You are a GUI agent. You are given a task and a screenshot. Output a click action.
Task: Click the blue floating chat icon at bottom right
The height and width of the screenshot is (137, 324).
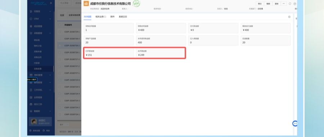pyautogui.click(x=295, y=123)
